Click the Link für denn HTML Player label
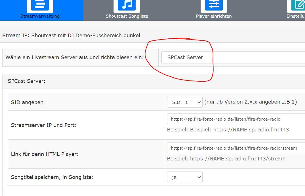 [45, 154]
